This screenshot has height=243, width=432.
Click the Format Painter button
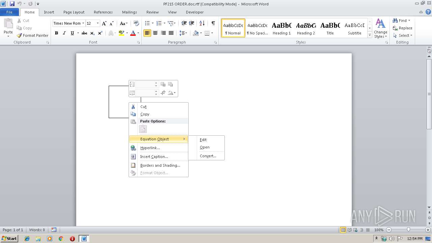[x=32, y=35]
